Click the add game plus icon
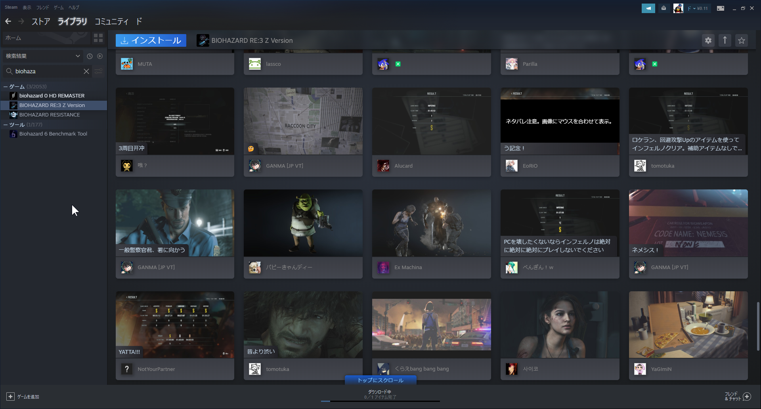Viewport: 761px width, 409px height. click(x=10, y=396)
